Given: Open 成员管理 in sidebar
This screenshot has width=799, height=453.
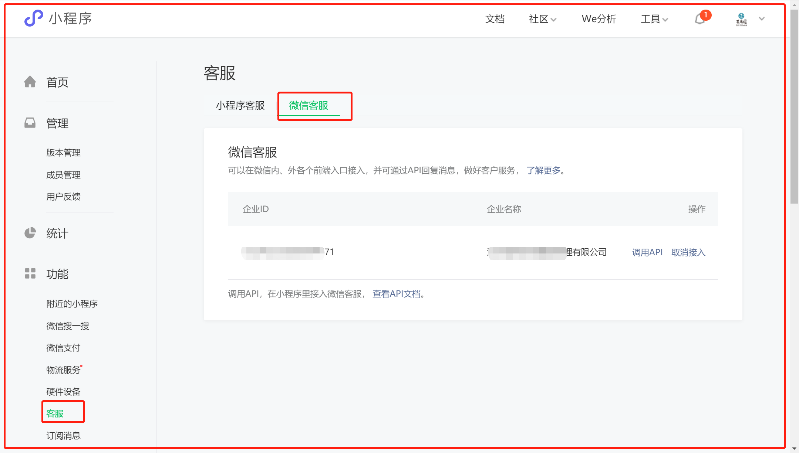Looking at the screenshot, I should tap(63, 175).
